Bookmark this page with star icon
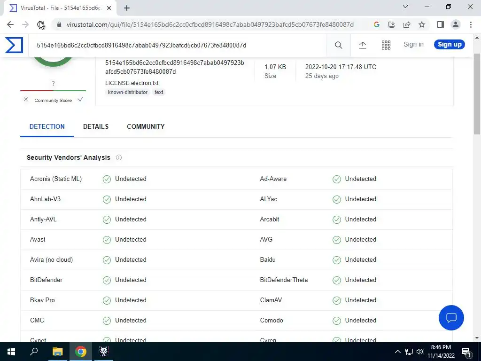The height and width of the screenshot is (361, 481). click(422, 24)
